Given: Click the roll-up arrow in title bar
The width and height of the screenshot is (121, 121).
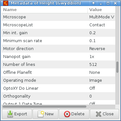Looking at the screenshot, I should [93, 3].
